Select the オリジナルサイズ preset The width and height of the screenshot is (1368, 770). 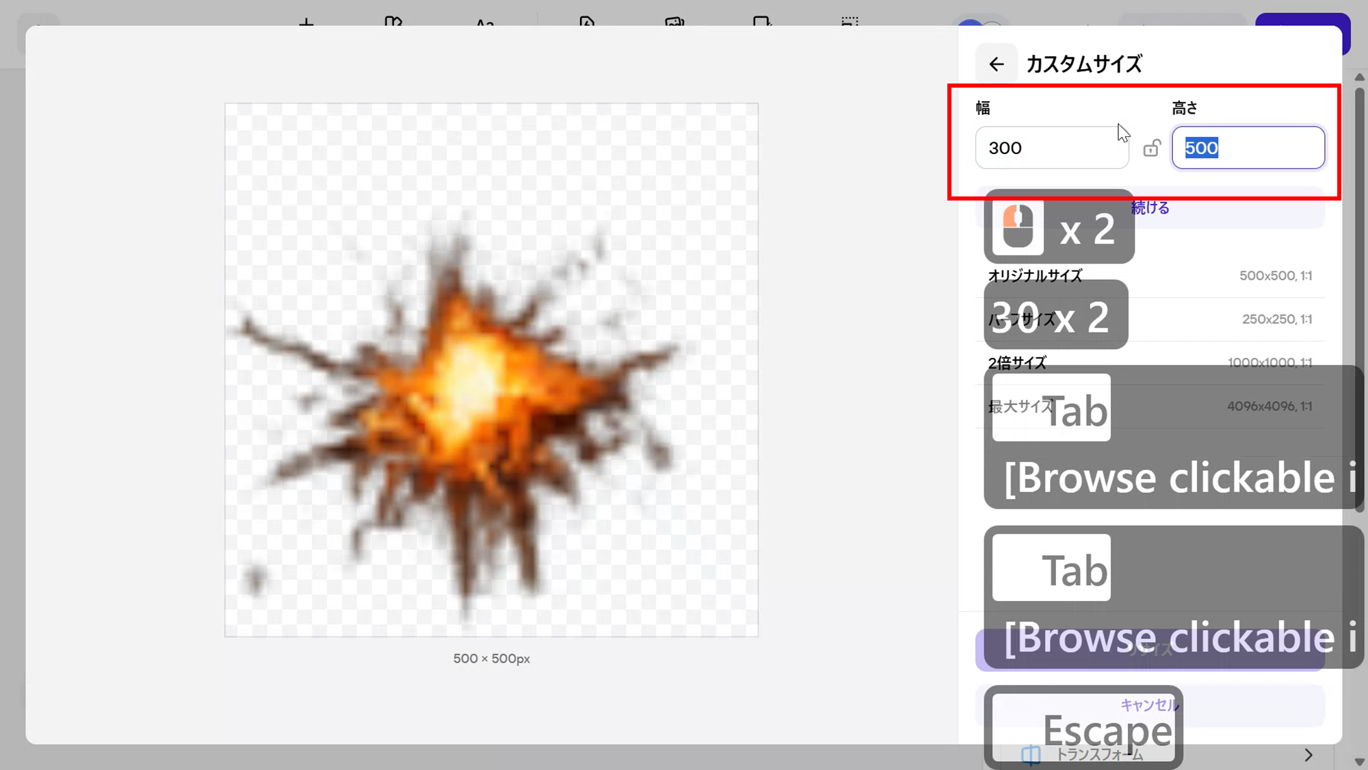pos(1150,276)
